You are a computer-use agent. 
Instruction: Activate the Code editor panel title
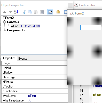pyautogui.click(x=87, y=5)
